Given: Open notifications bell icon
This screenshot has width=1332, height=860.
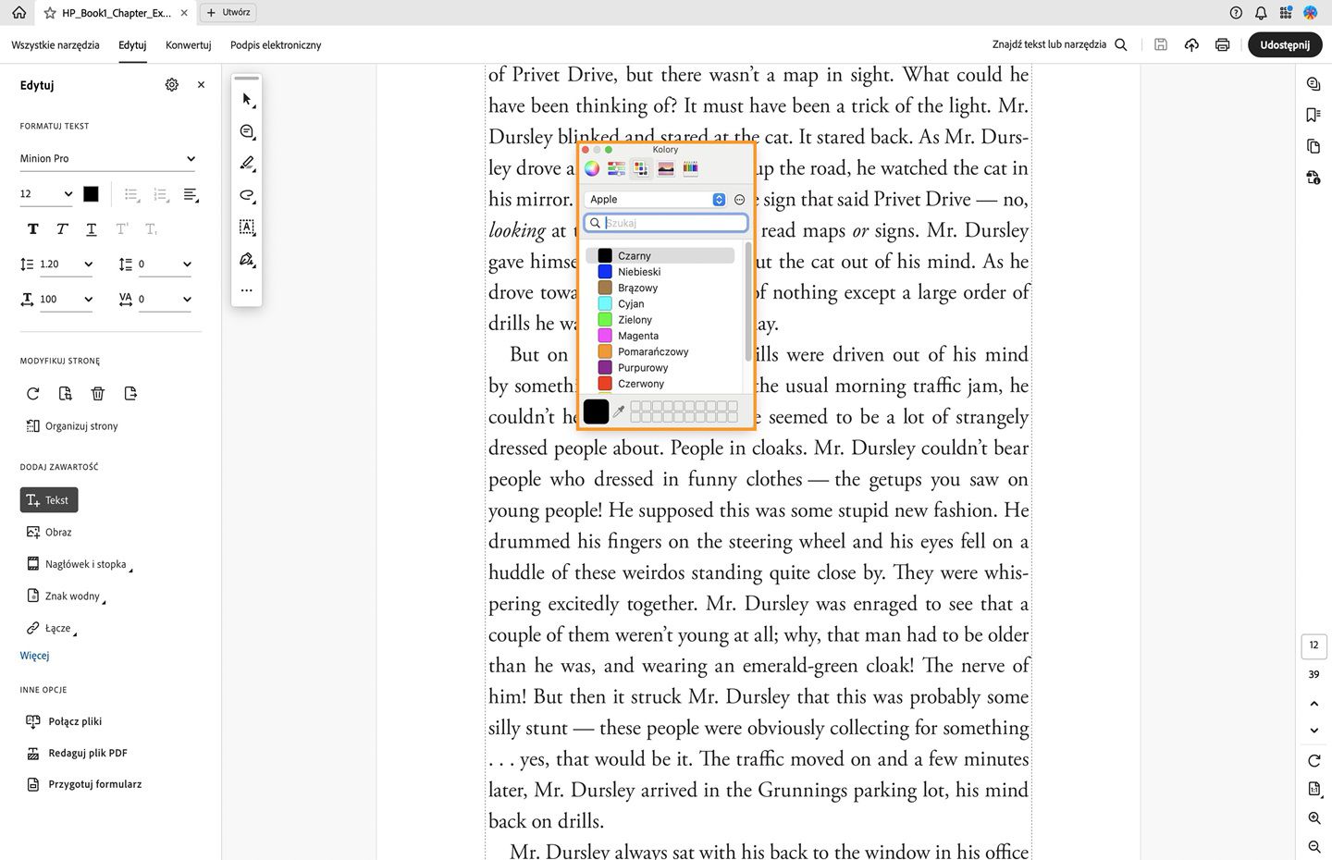Looking at the screenshot, I should click(x=1261, y=13).
